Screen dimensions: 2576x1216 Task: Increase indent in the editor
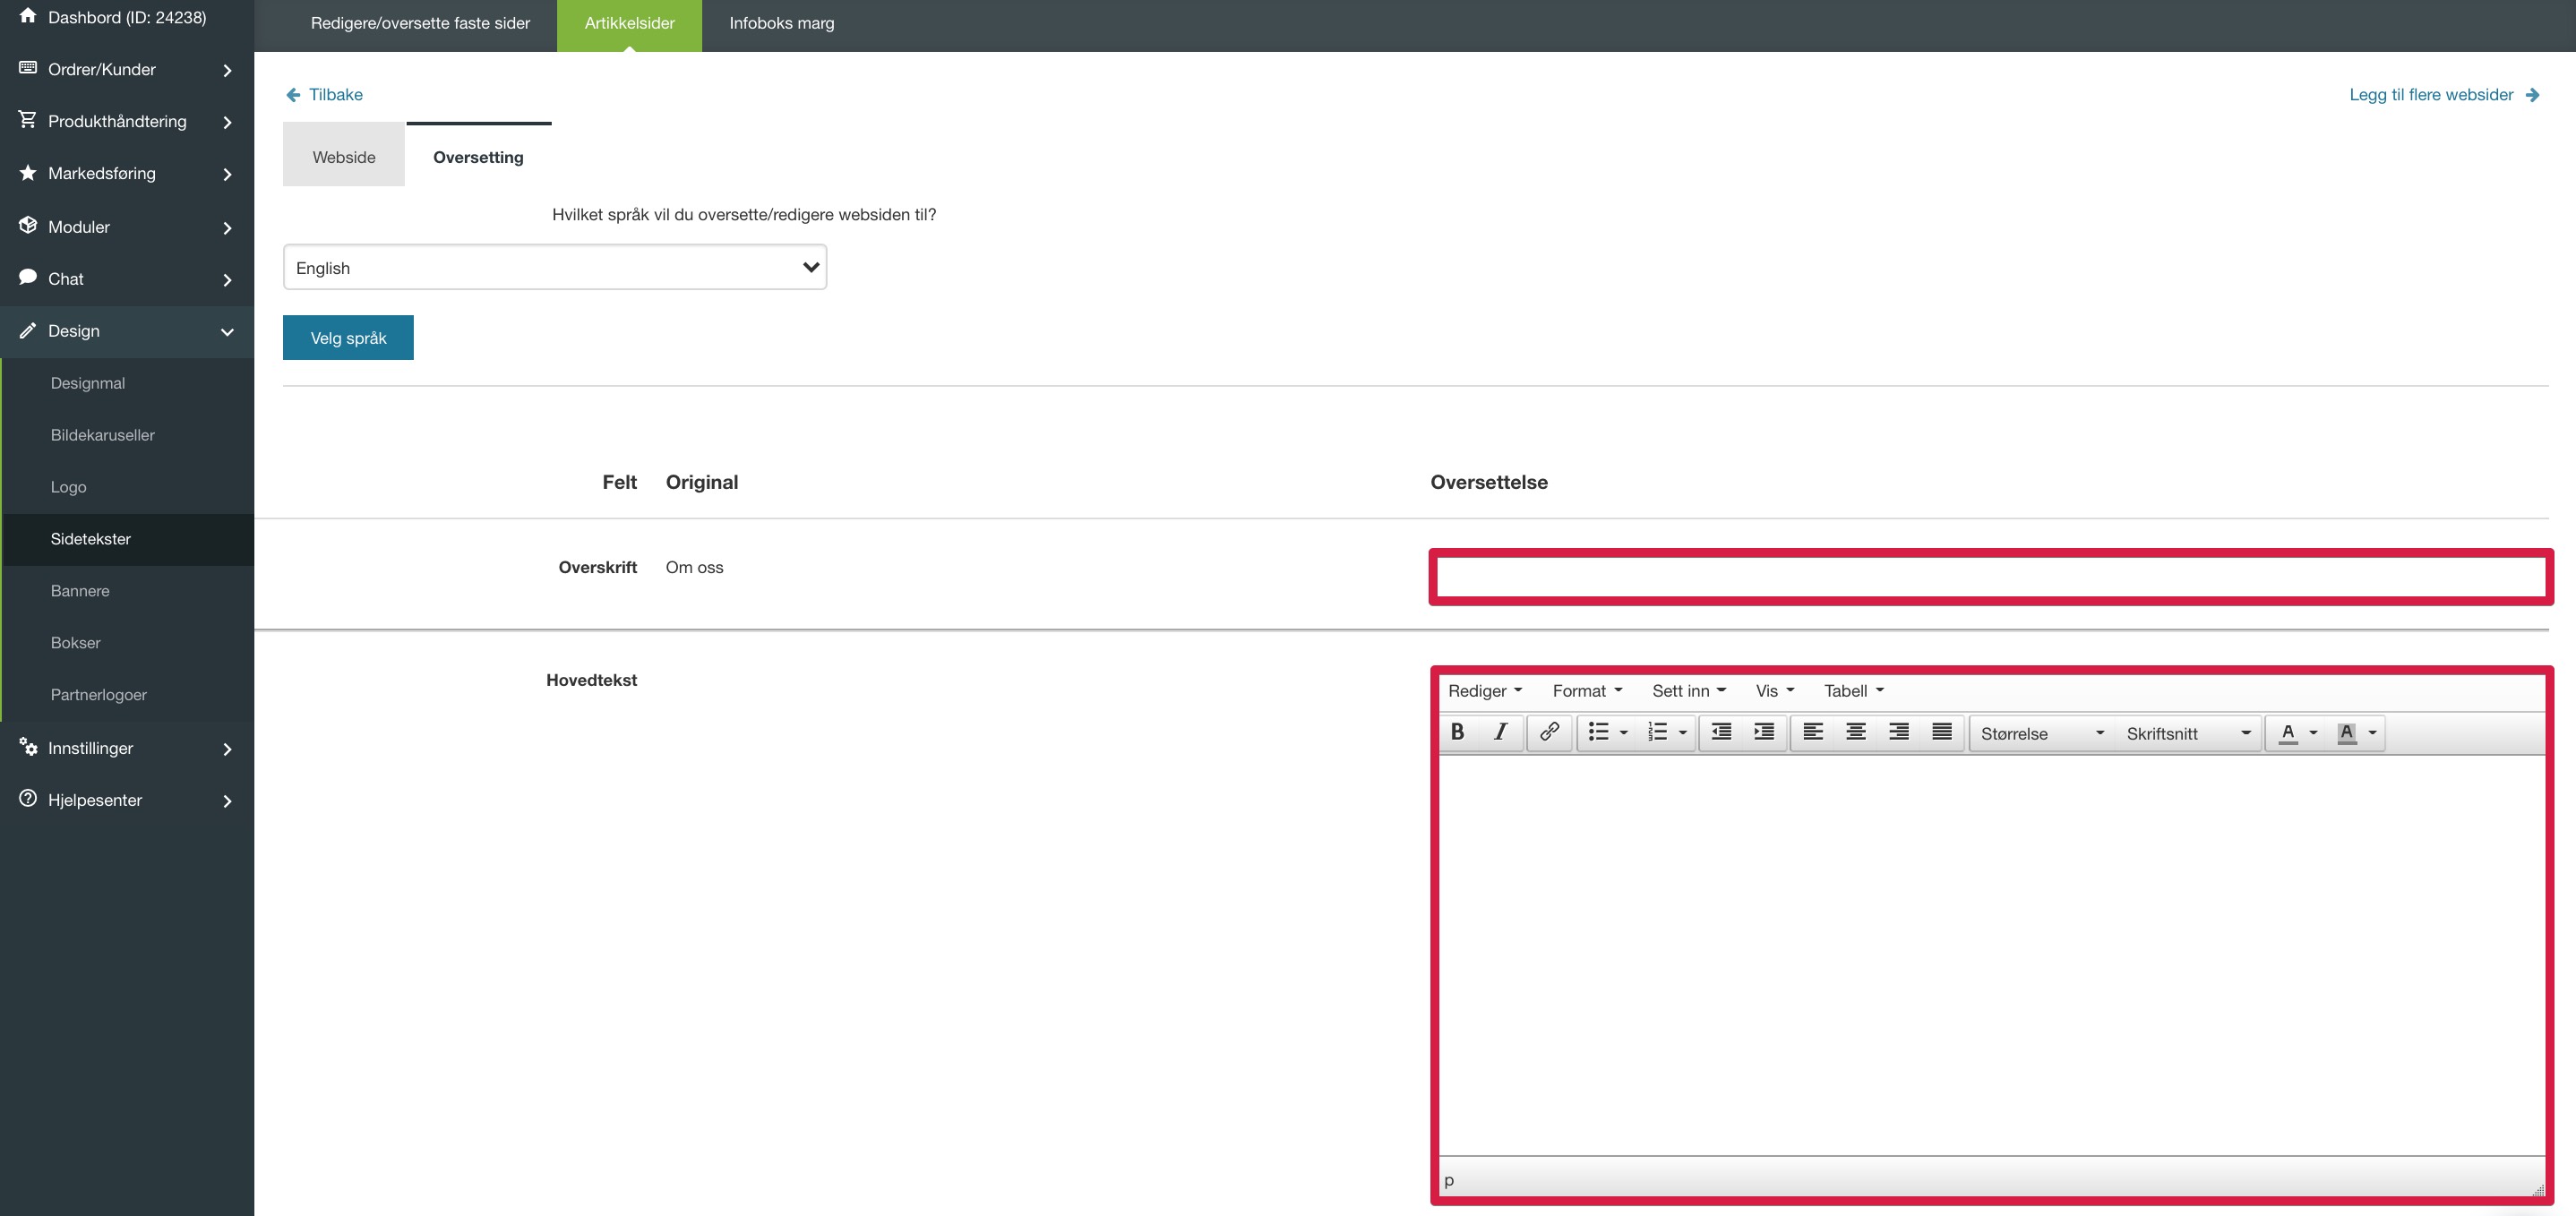pos(1764,732)
